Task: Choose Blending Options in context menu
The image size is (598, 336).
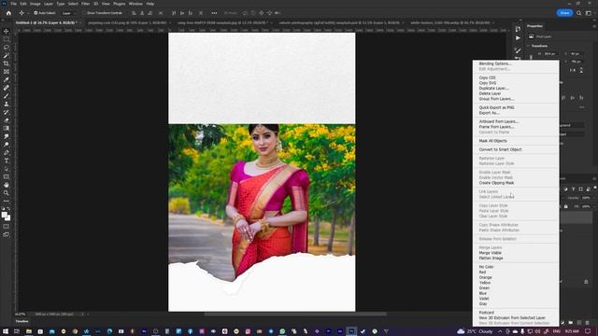Action: (495, 64)
